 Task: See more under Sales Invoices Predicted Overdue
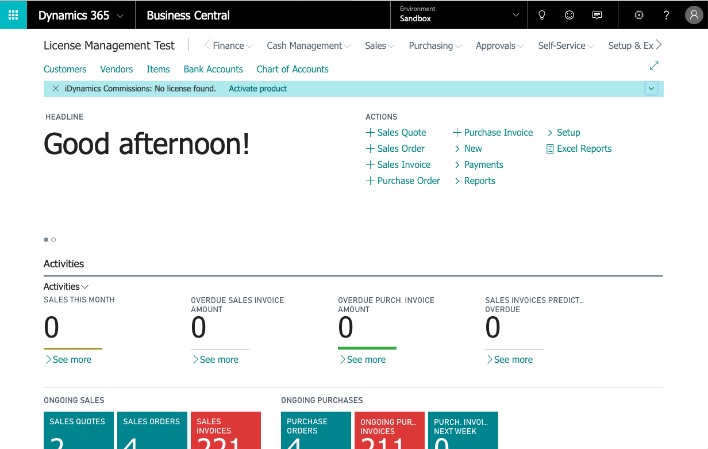(x=509, y=359)
